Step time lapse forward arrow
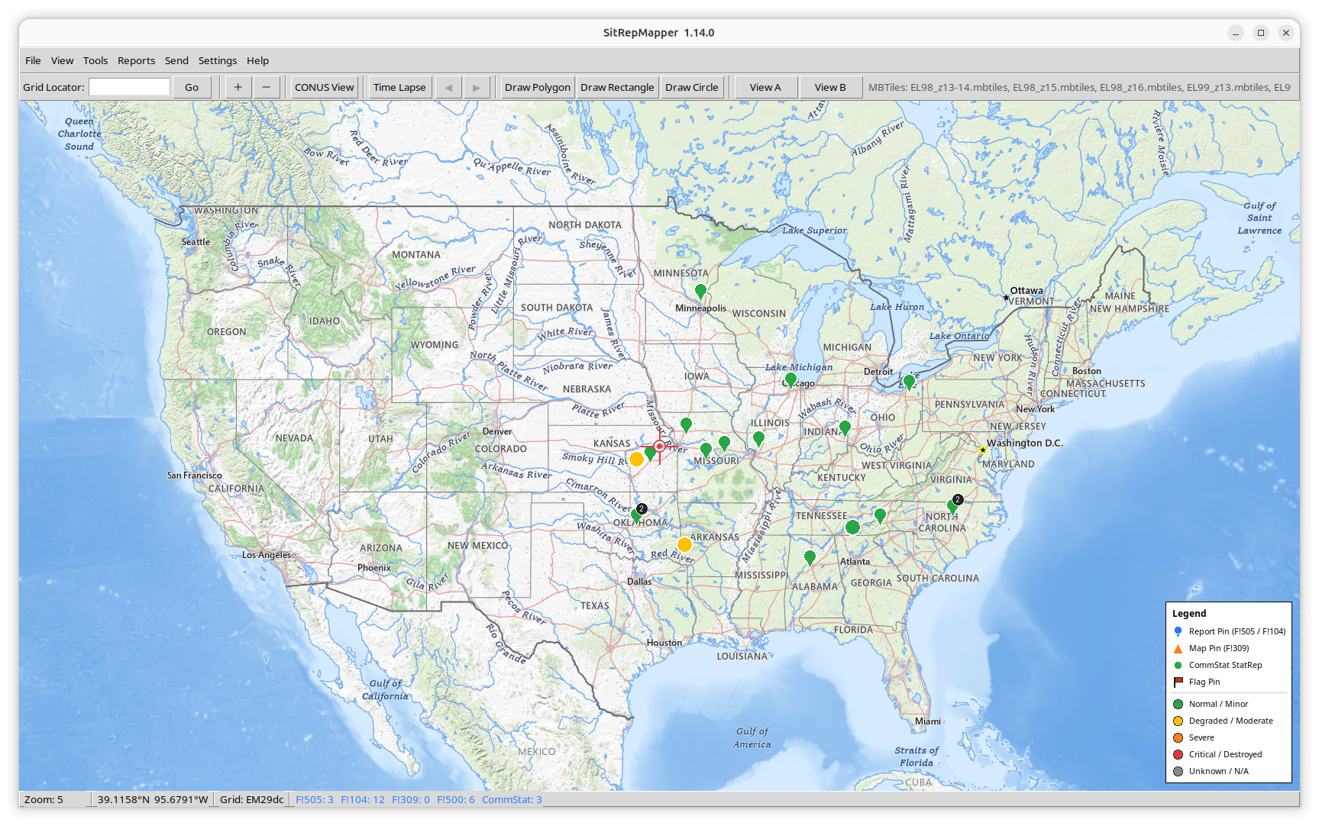The height and width of the screenshot is (826, 1319). 476,87
